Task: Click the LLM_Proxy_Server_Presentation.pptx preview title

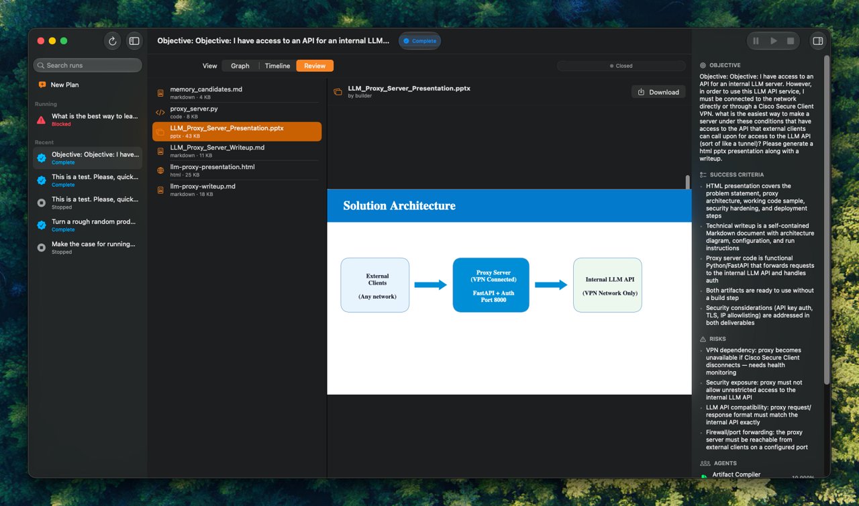Action: pyautogui.click(x=409, y=88)
